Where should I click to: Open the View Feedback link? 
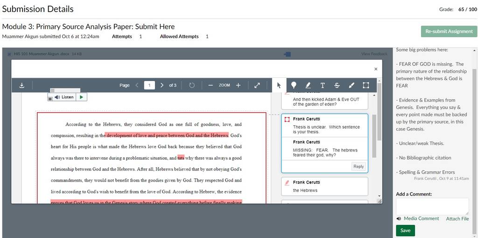tap(374, 54)
